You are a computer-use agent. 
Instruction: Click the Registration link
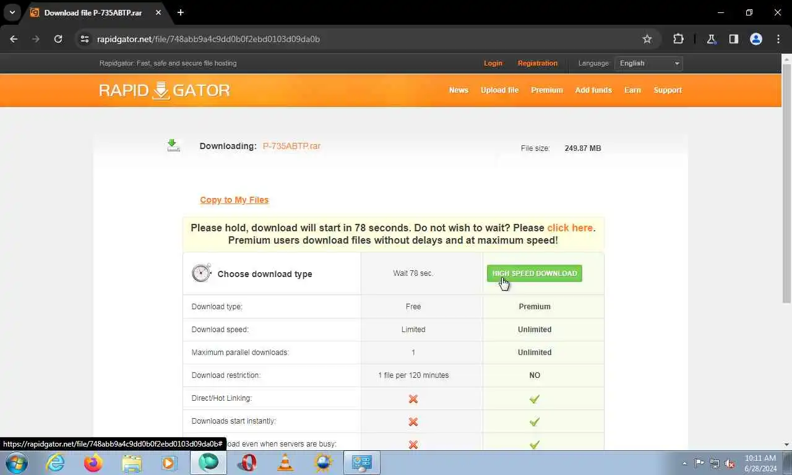[538, 63]
